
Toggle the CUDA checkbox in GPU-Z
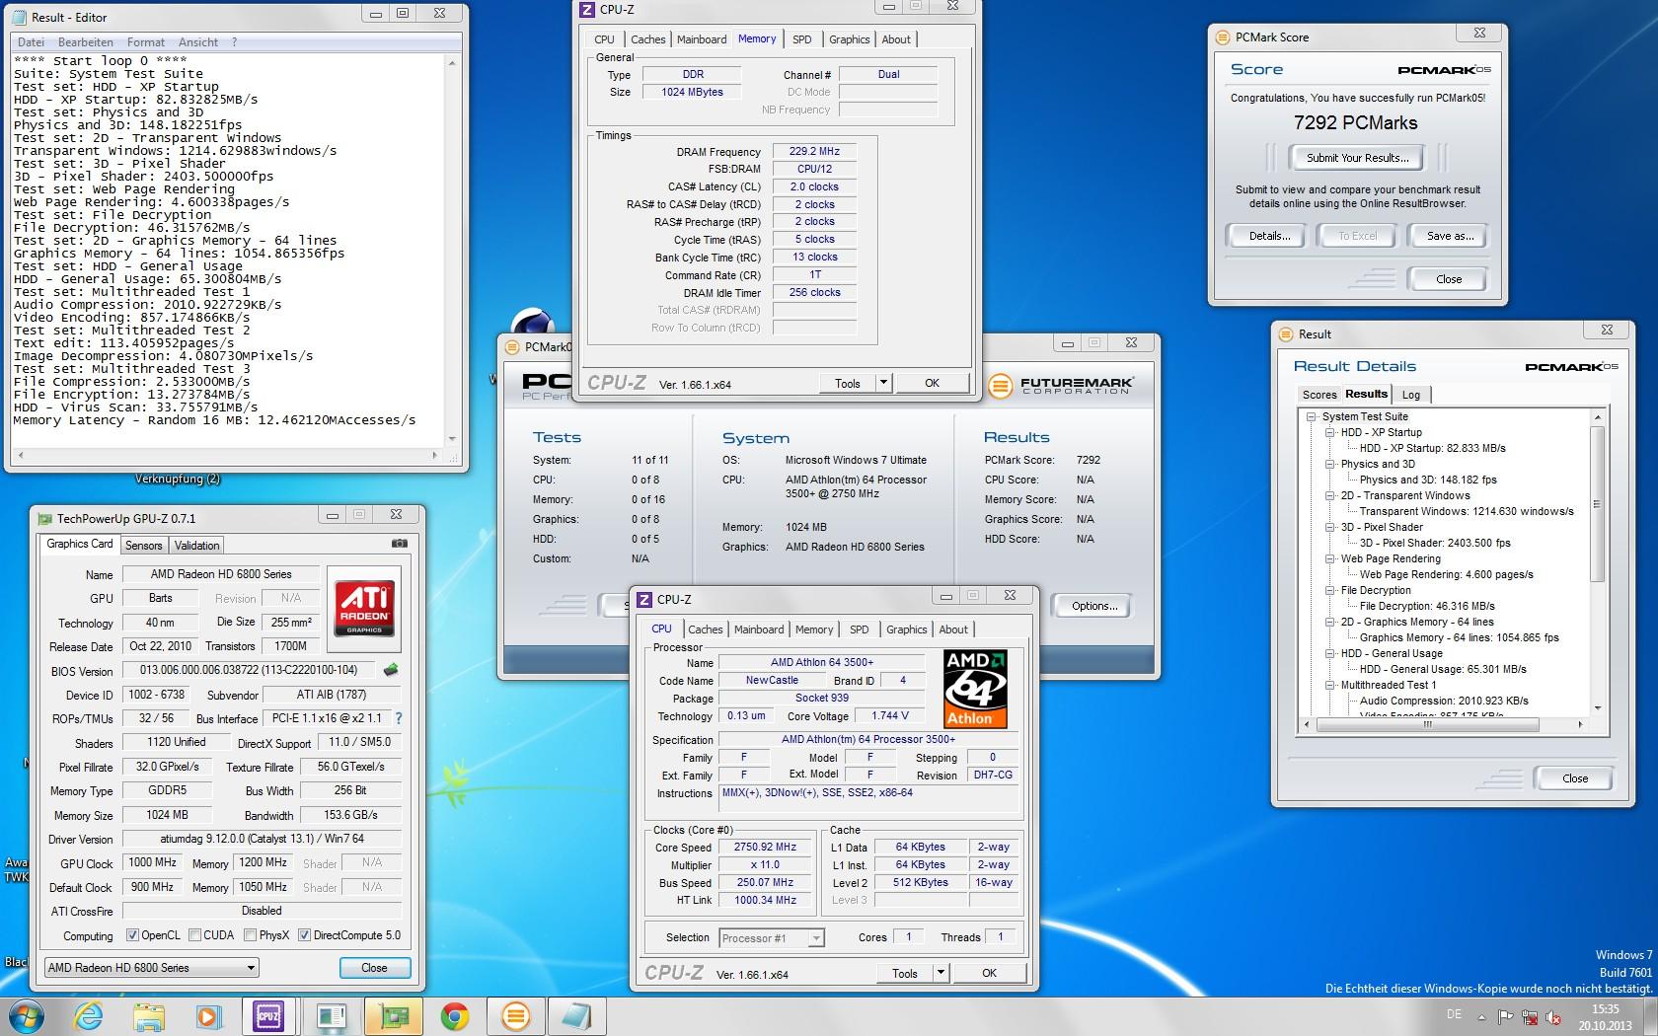(x=195, y=935)
